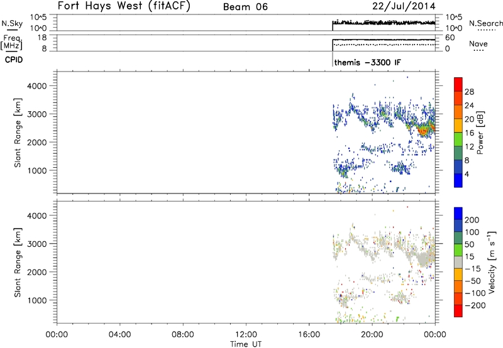Viewport: 503px width, 348px height.
Task: Click the "60" Nave axis tick
Action: pos(450,38)
